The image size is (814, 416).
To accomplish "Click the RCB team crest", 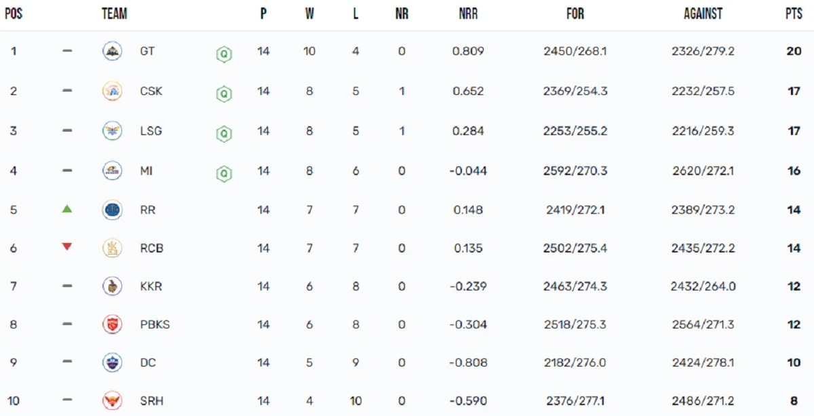I will [x=112, y=248].
